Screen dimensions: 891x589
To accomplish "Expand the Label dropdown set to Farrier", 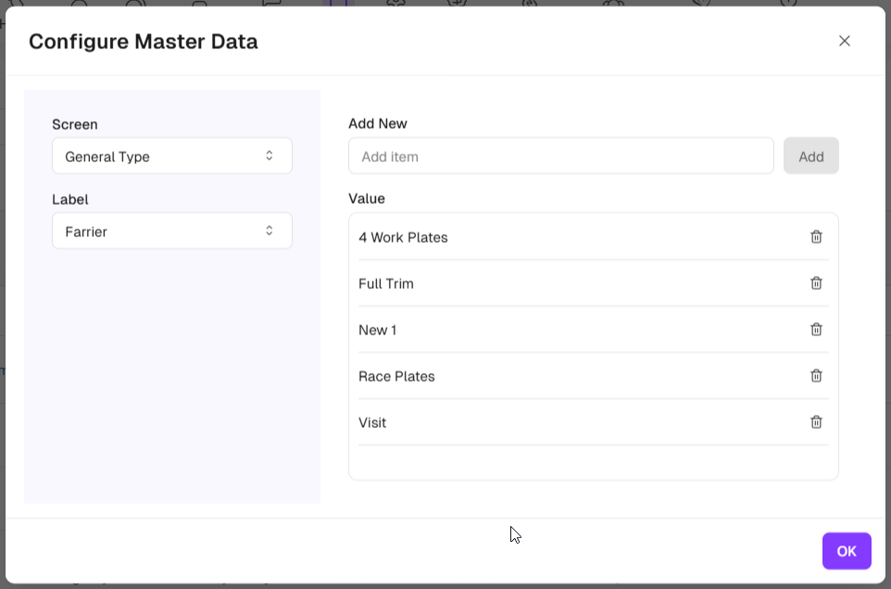I will pyautogui.click(x=172, y=232).
